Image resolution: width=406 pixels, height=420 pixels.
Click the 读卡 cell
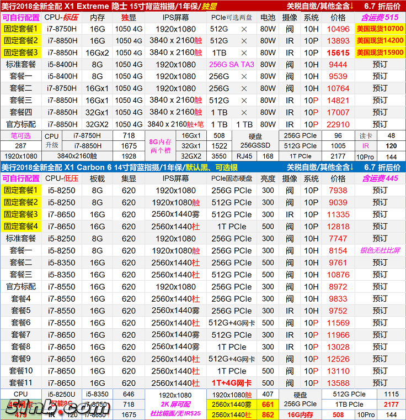(x=366, y=136)
